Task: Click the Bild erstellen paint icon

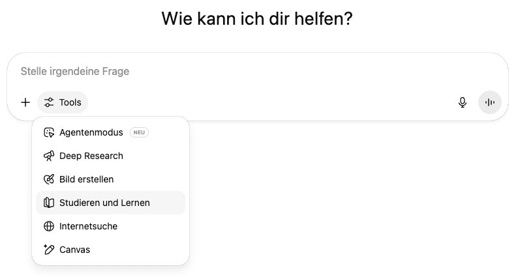Action: [x=49, y=179]
